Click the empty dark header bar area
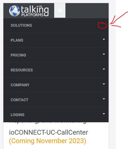Viewport: 128px width, 149px height. pyautogui.click(x=87, y=10)
